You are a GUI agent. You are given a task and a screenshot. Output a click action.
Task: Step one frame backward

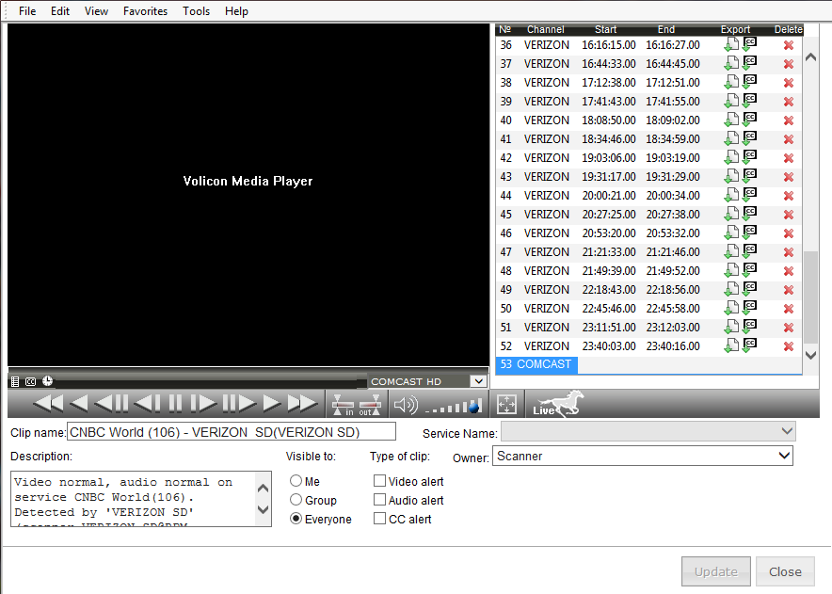point(147,404)
